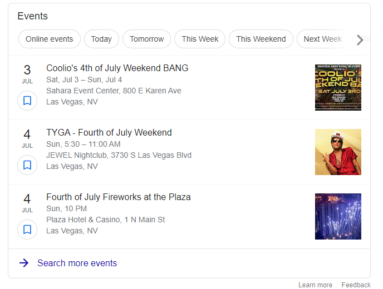The width and height of the screenshot is (383, 289).
Task: Show events for This Week
Action: point(200,39)
